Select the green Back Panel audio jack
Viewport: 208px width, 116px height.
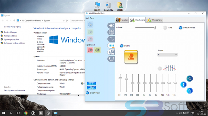click(90, 32)
